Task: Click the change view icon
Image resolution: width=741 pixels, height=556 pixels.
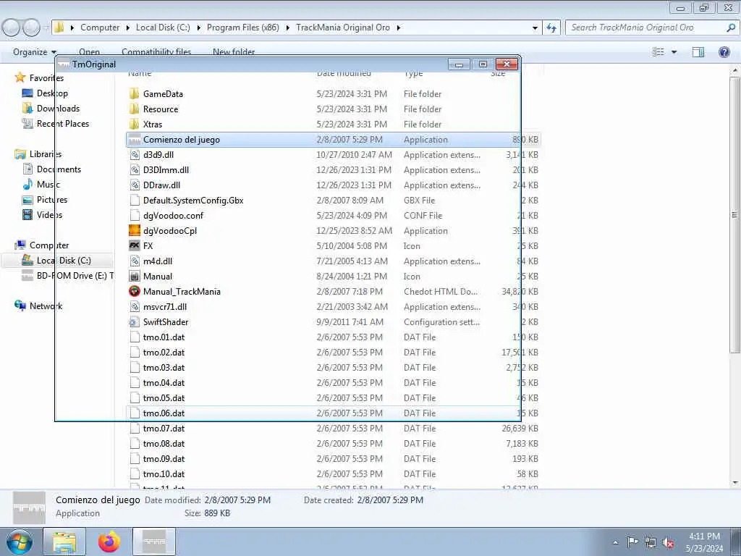Action: click(x=659, y=52)
